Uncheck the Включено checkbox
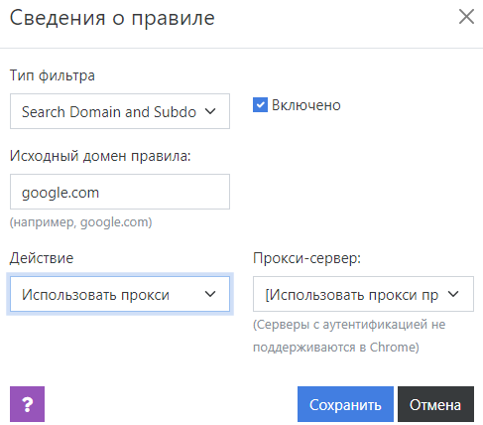Viewport: 483px width, 425px height. pos(260,105)
